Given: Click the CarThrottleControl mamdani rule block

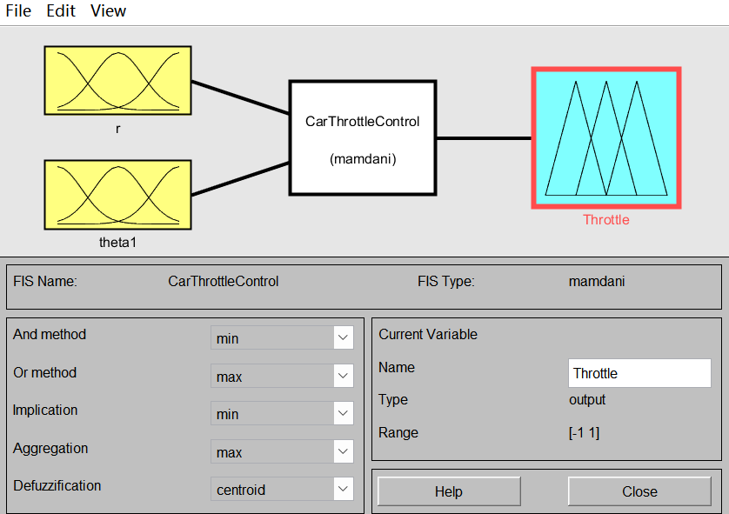Looking at the screenshot, I should click(363, 138).
